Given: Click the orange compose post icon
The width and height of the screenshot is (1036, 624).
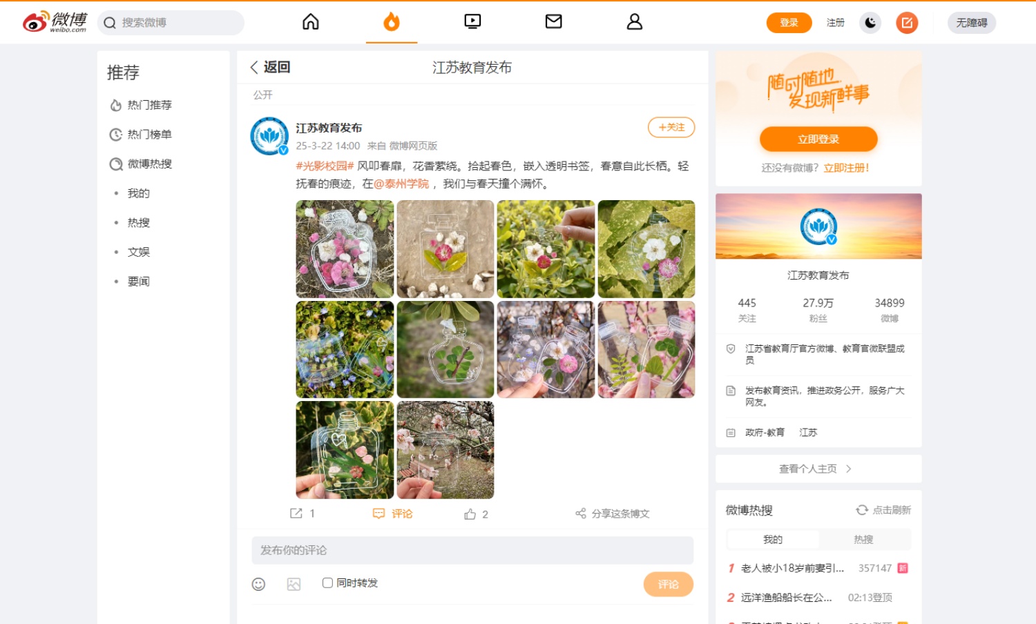Looking at the screenshot, I should tap(907, 23).
